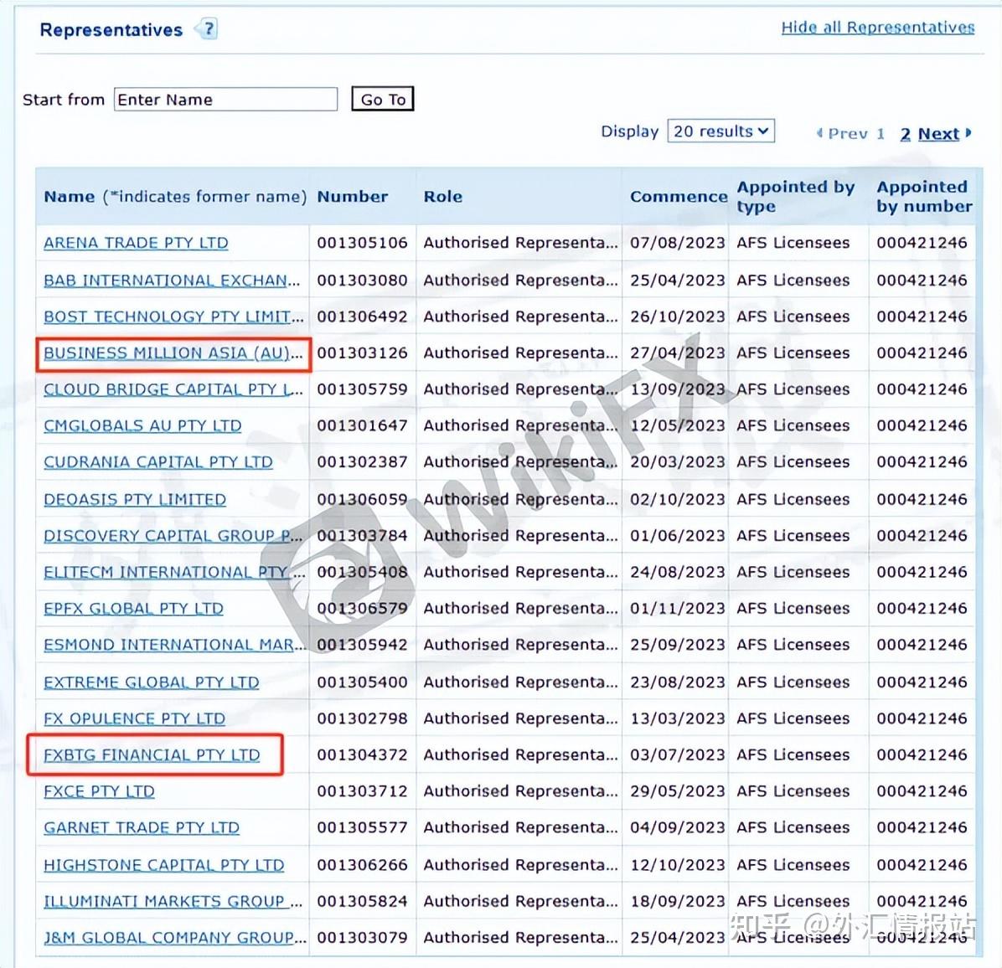Click commence date 07/08/2023
Screen dimensions: 1002x968
678,243
